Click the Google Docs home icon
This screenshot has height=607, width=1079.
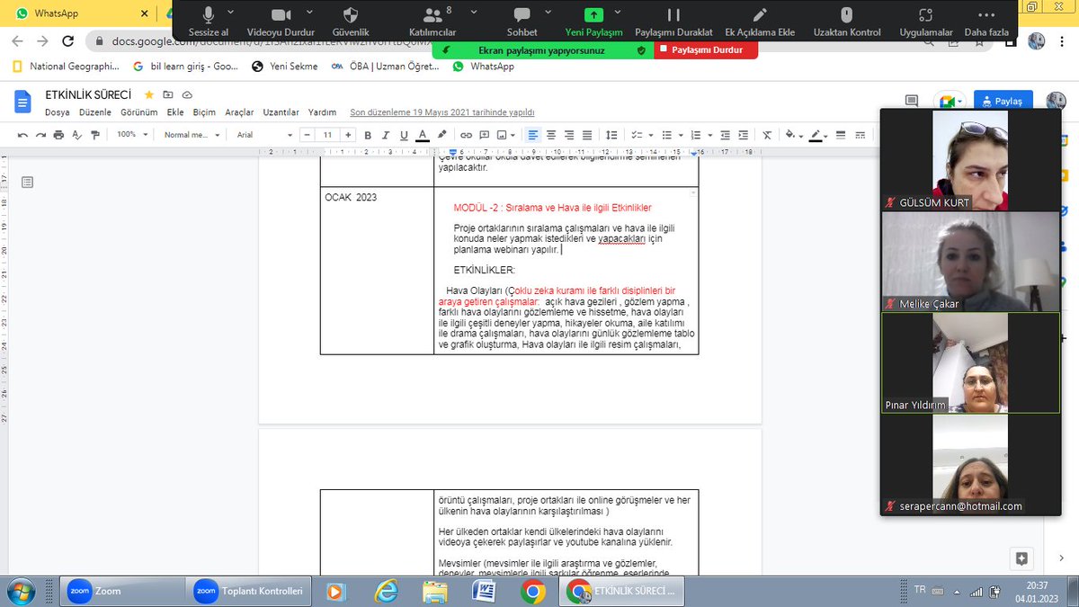pos(22,102)
